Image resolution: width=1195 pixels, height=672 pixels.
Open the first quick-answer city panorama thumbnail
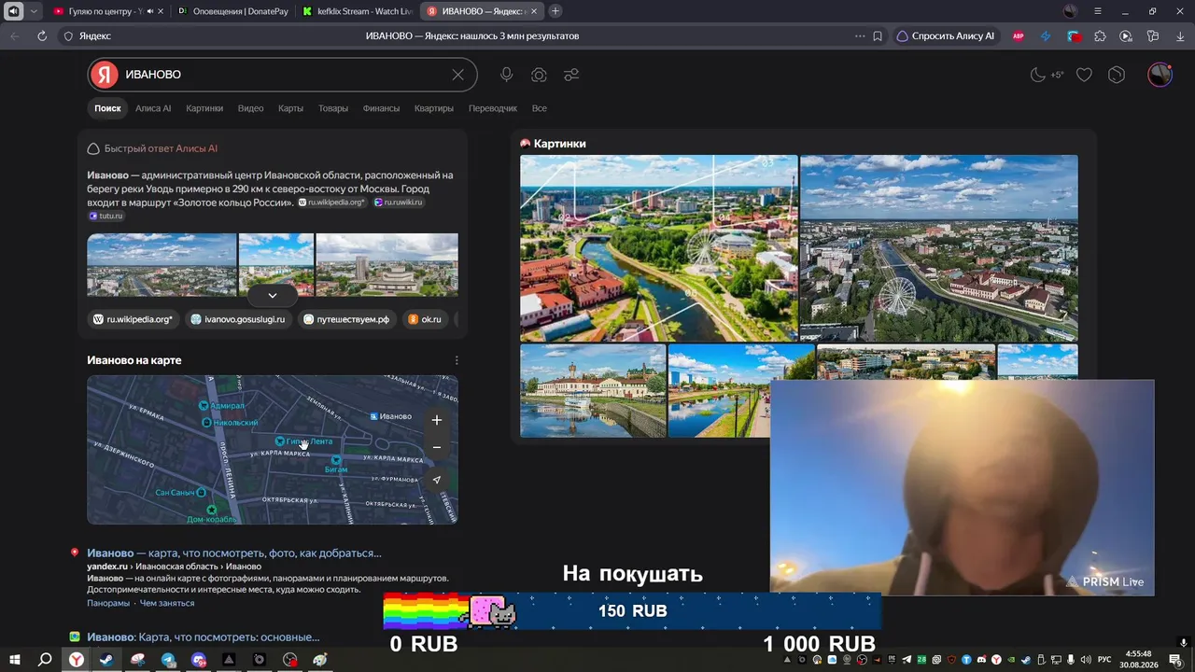coord(162,265)
